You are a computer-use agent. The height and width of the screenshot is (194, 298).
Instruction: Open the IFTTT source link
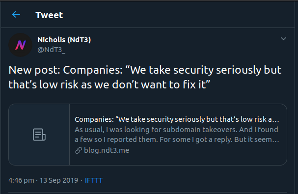(94, 180)
